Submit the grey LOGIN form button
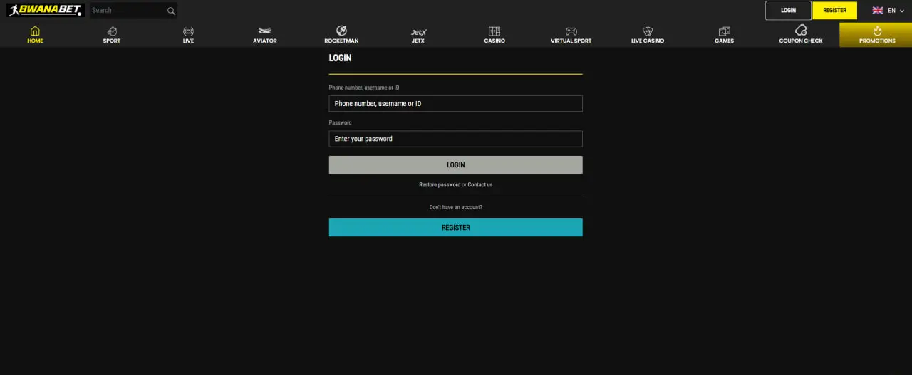 455,164
